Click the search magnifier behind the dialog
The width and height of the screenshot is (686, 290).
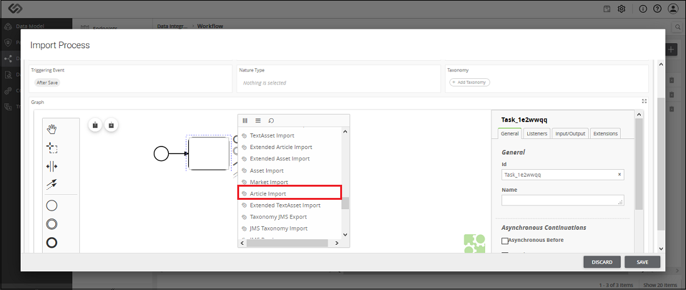pyautogui.click(x=678, y=26)
